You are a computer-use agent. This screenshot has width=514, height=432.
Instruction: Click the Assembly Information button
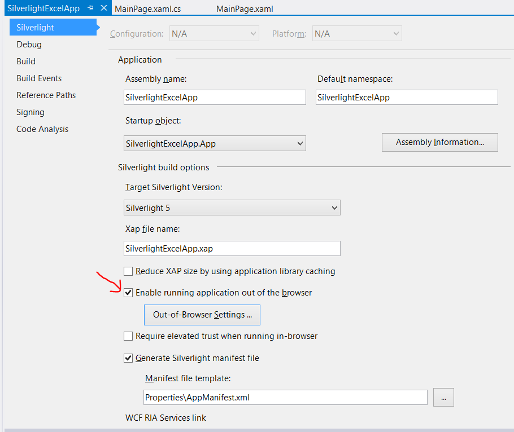[439, 142]
